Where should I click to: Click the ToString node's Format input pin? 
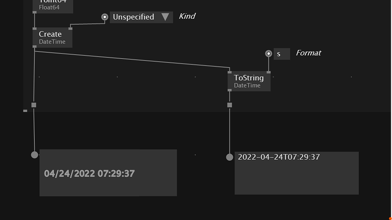269,72
